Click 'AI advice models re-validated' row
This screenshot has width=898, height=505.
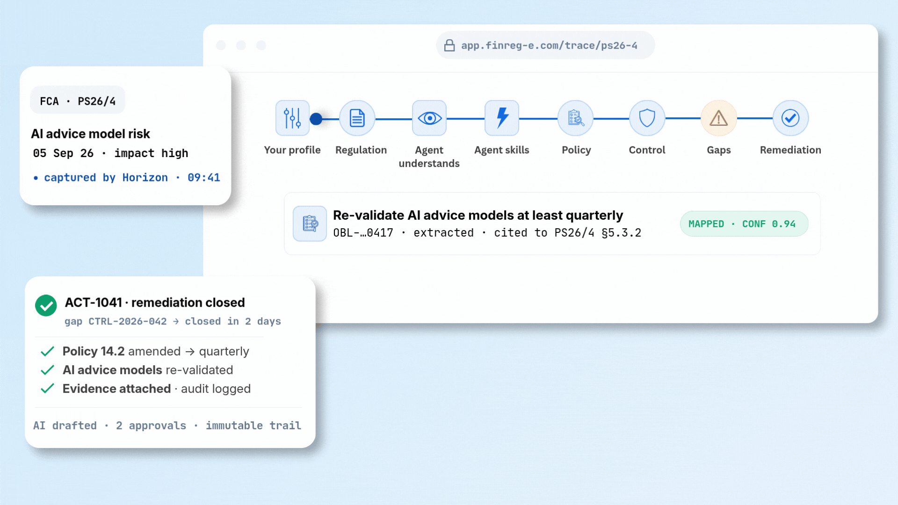pos(148,370)
